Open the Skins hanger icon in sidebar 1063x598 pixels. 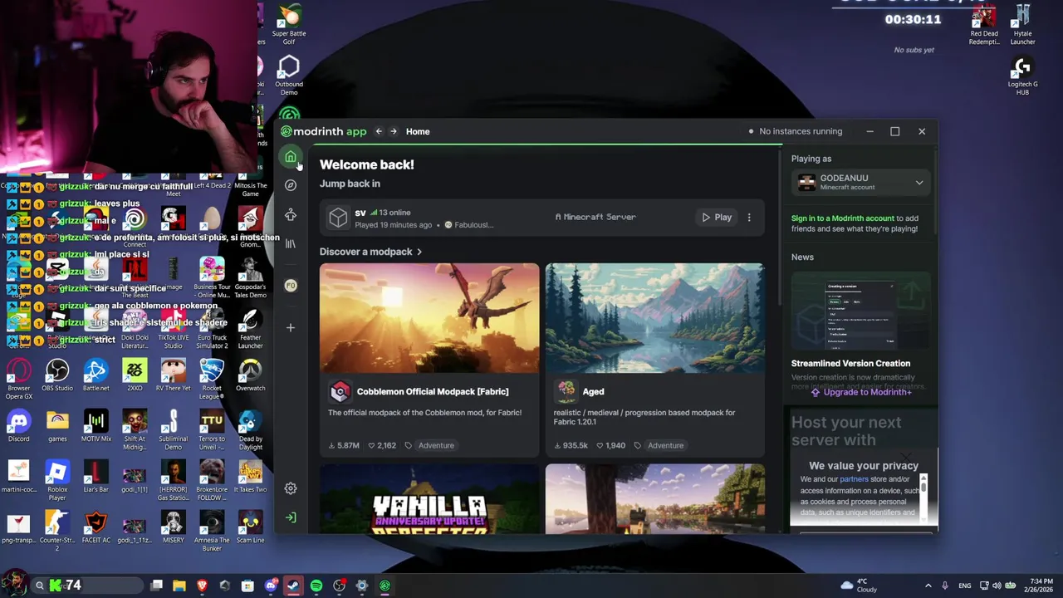291,215
